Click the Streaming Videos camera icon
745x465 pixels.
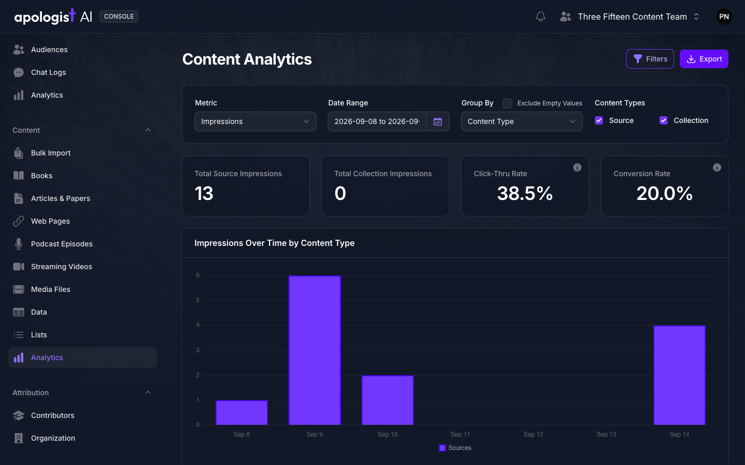pos(19,267)
